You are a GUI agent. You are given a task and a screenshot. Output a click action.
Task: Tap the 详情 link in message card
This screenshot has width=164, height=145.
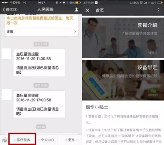click(10, 32)
